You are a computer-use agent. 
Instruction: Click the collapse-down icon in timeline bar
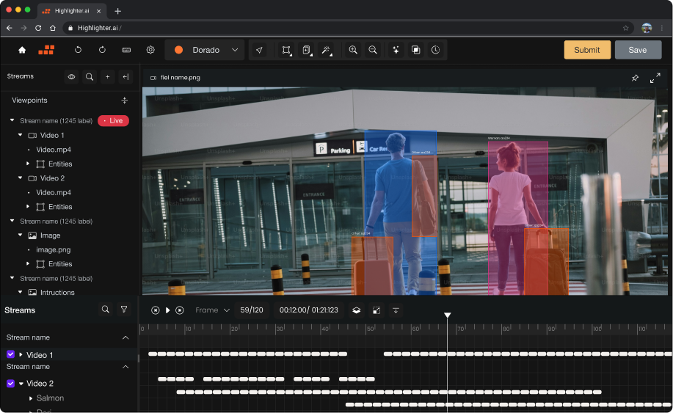pyautogui.click(x=396, y=310)
